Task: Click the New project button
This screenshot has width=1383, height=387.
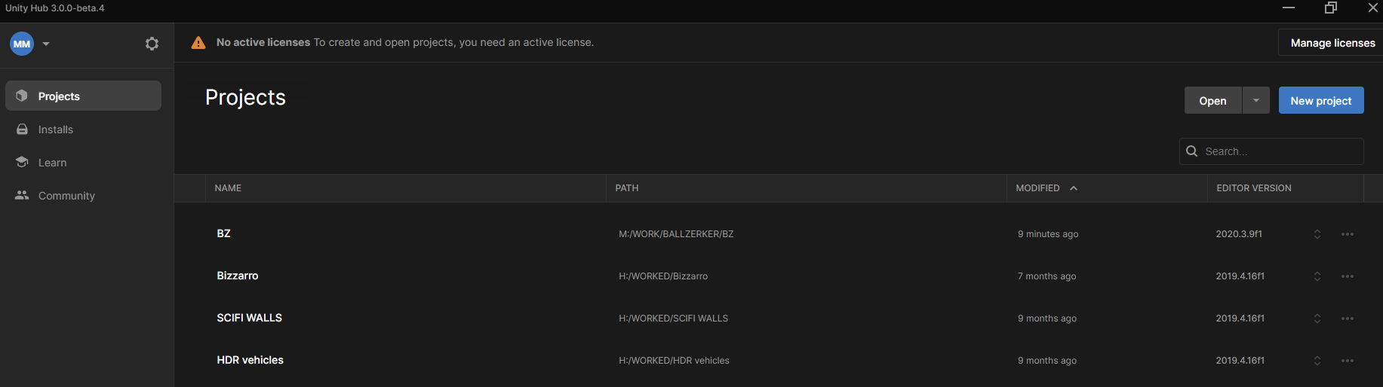Action: coord(1320,101)
